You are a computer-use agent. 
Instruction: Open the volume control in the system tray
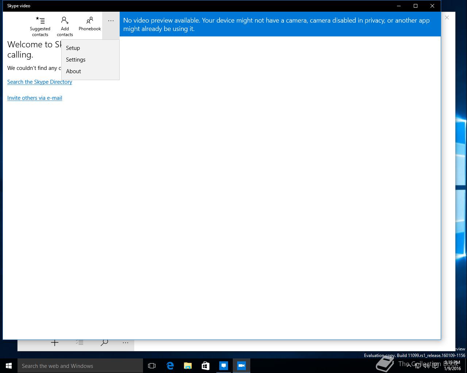click(x=426, y=366)
